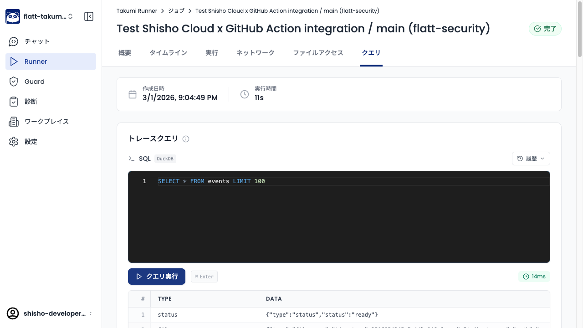Open 診断 clipboard icon in sidebar
The height and width of the screenshot is (328, 583).
14,102
